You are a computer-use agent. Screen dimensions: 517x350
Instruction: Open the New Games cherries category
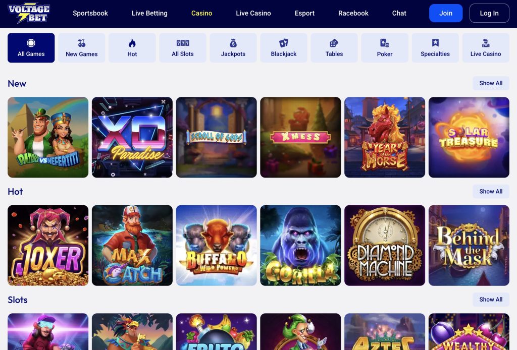[81, 48]
